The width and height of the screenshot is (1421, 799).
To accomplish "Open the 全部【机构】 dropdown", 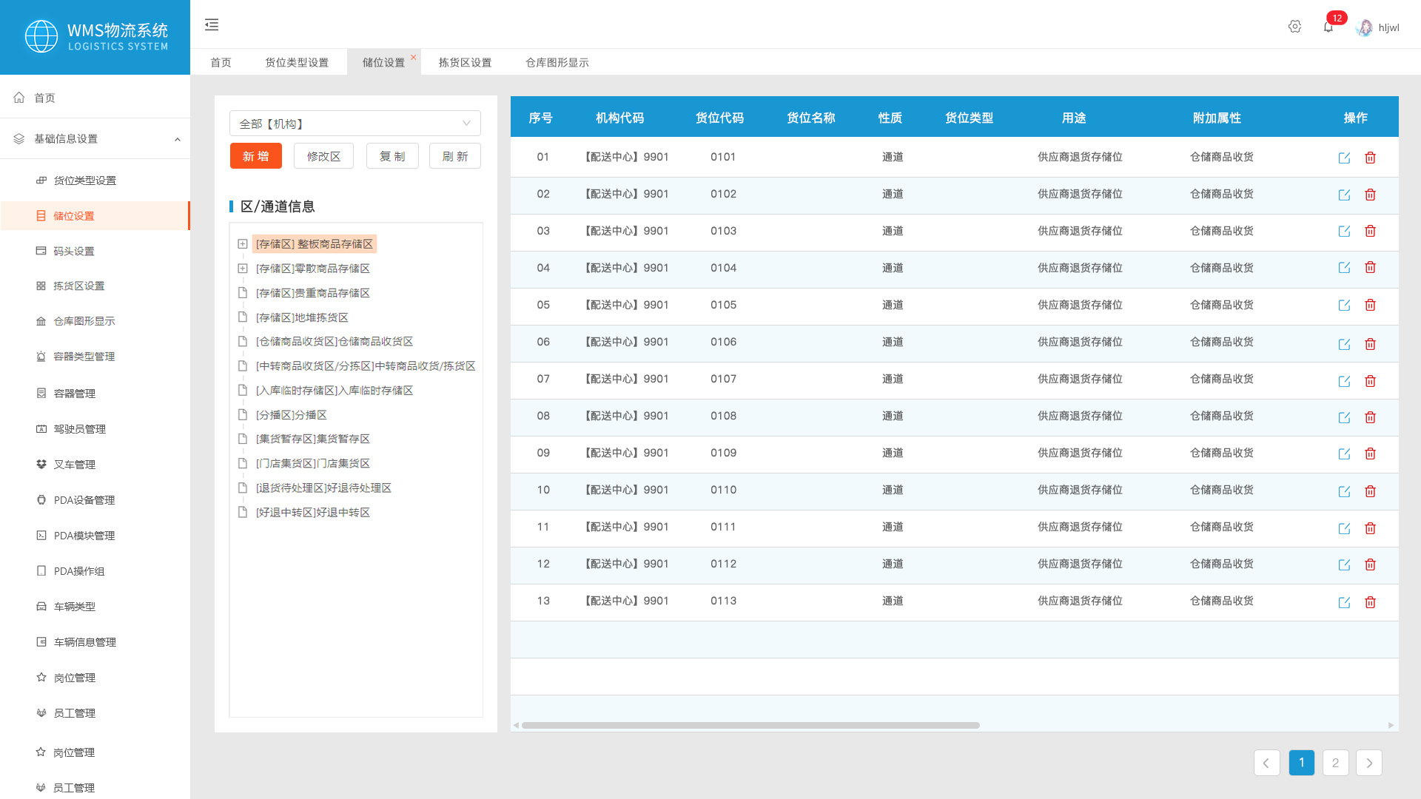I will [x=355, y=123].
